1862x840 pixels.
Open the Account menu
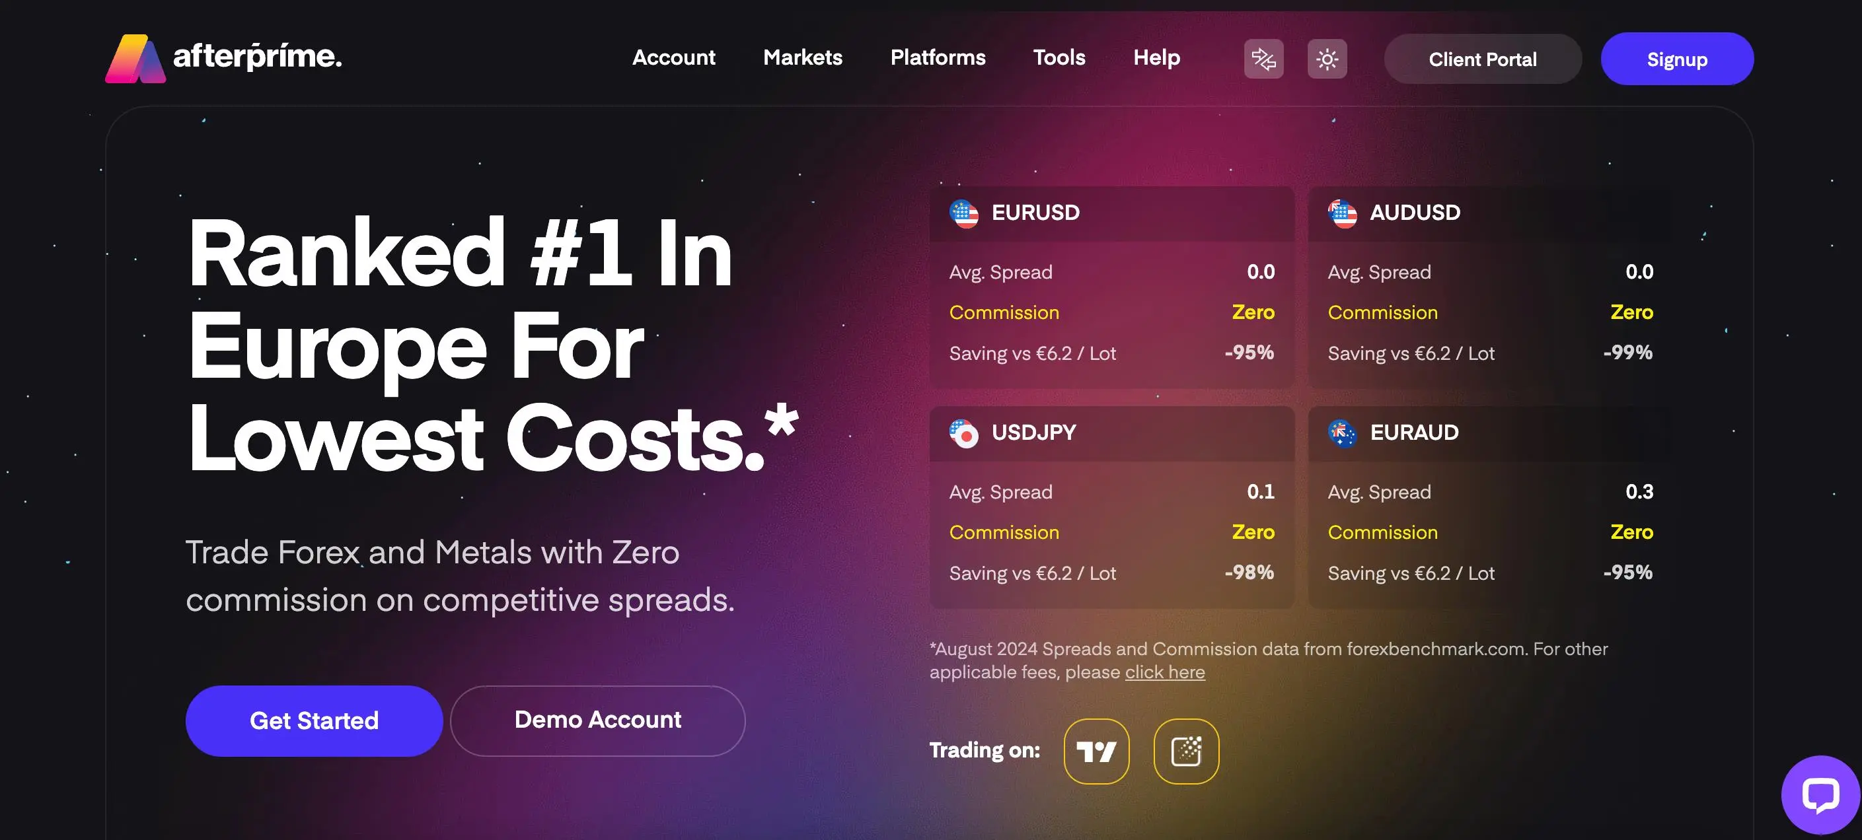click(674, 57)
